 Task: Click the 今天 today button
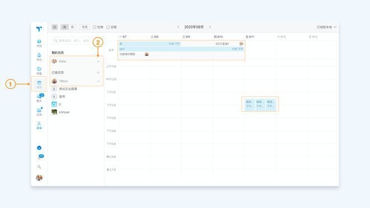[85, 27]
